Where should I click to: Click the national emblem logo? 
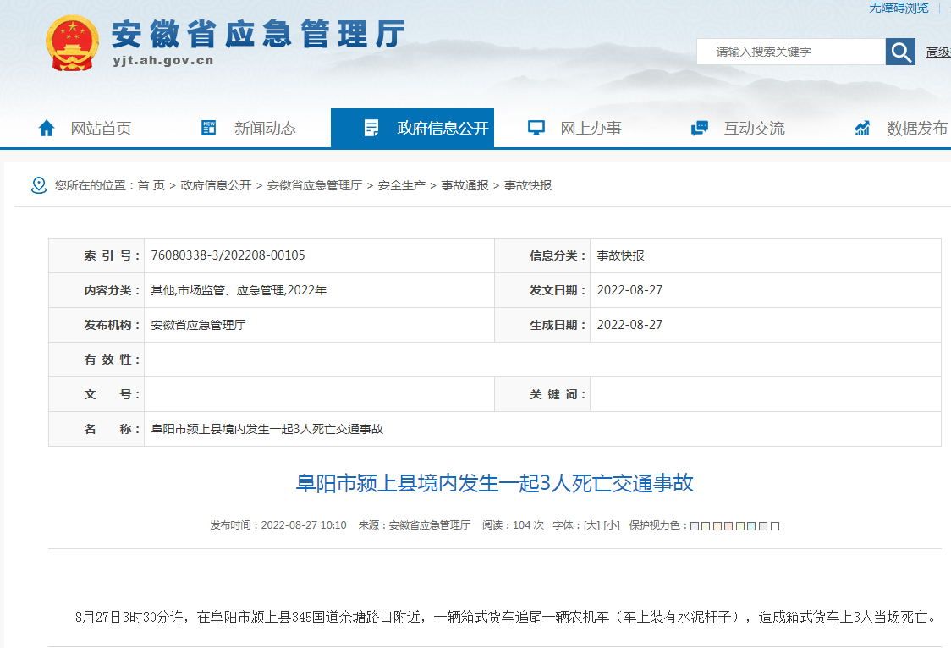[72, 42]
